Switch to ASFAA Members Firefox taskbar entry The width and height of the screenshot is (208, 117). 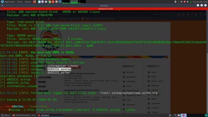[x=24, y=115]
